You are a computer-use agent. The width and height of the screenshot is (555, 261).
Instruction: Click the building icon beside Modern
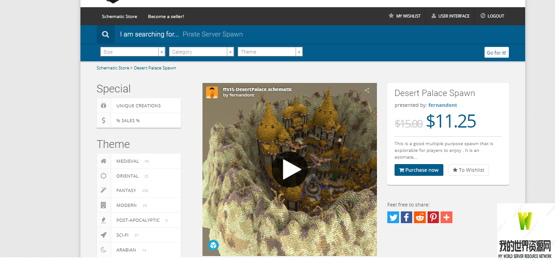(x=103, y=205)
